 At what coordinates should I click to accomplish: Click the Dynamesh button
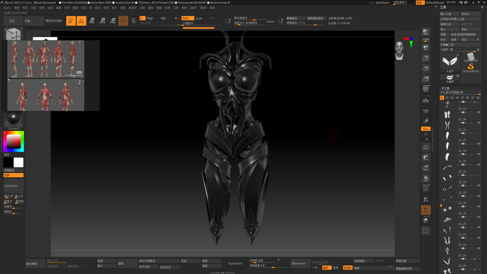point(235,263)
